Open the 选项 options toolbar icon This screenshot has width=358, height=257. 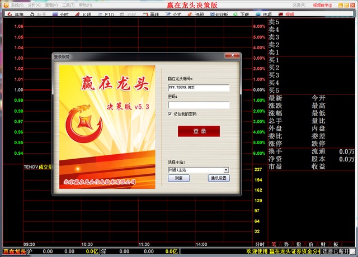click(x=266, y=14)
